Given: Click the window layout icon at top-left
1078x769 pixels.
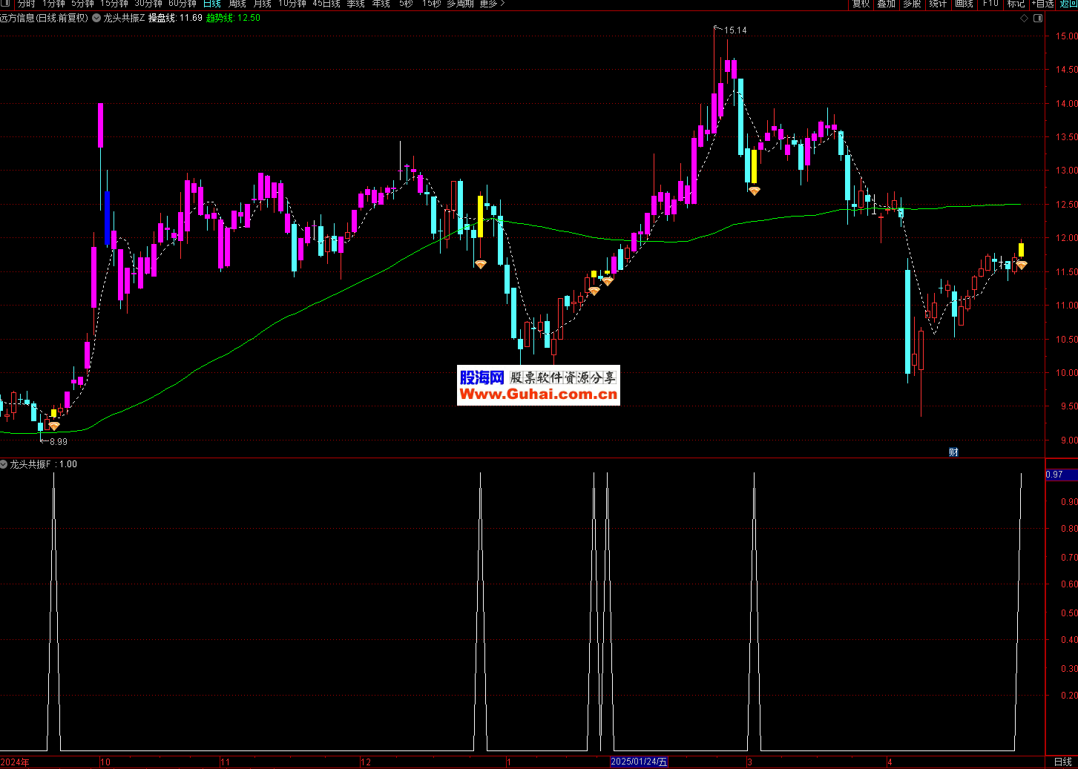Looking at the screenshot, I should point(6,3).
